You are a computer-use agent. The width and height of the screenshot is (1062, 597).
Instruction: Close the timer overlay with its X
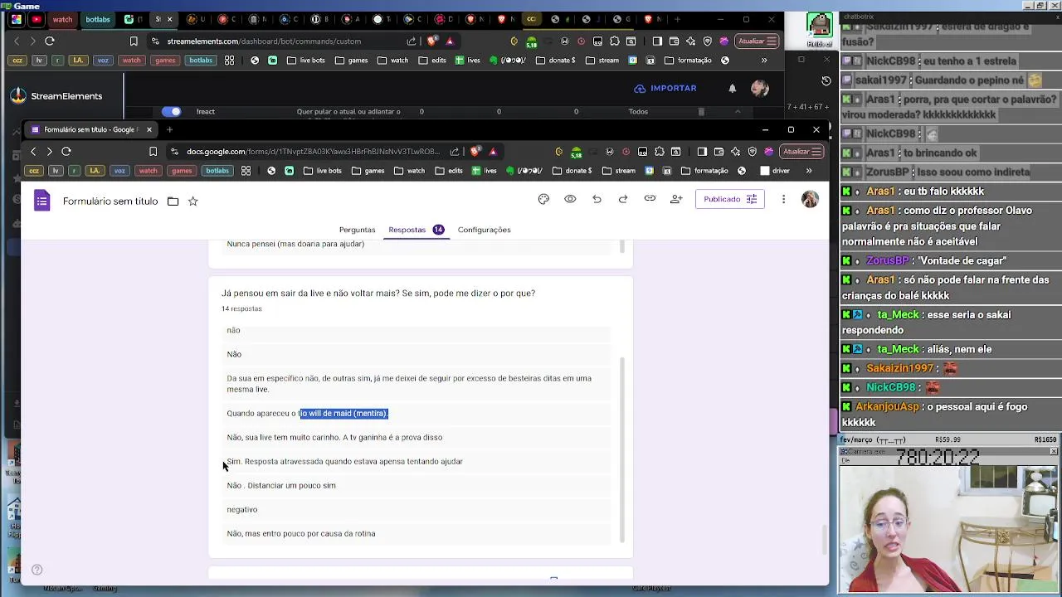[1054, 451]
